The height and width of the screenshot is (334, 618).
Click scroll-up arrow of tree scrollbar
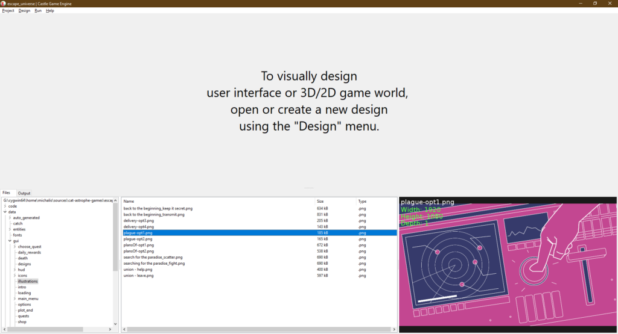(115, 200)
